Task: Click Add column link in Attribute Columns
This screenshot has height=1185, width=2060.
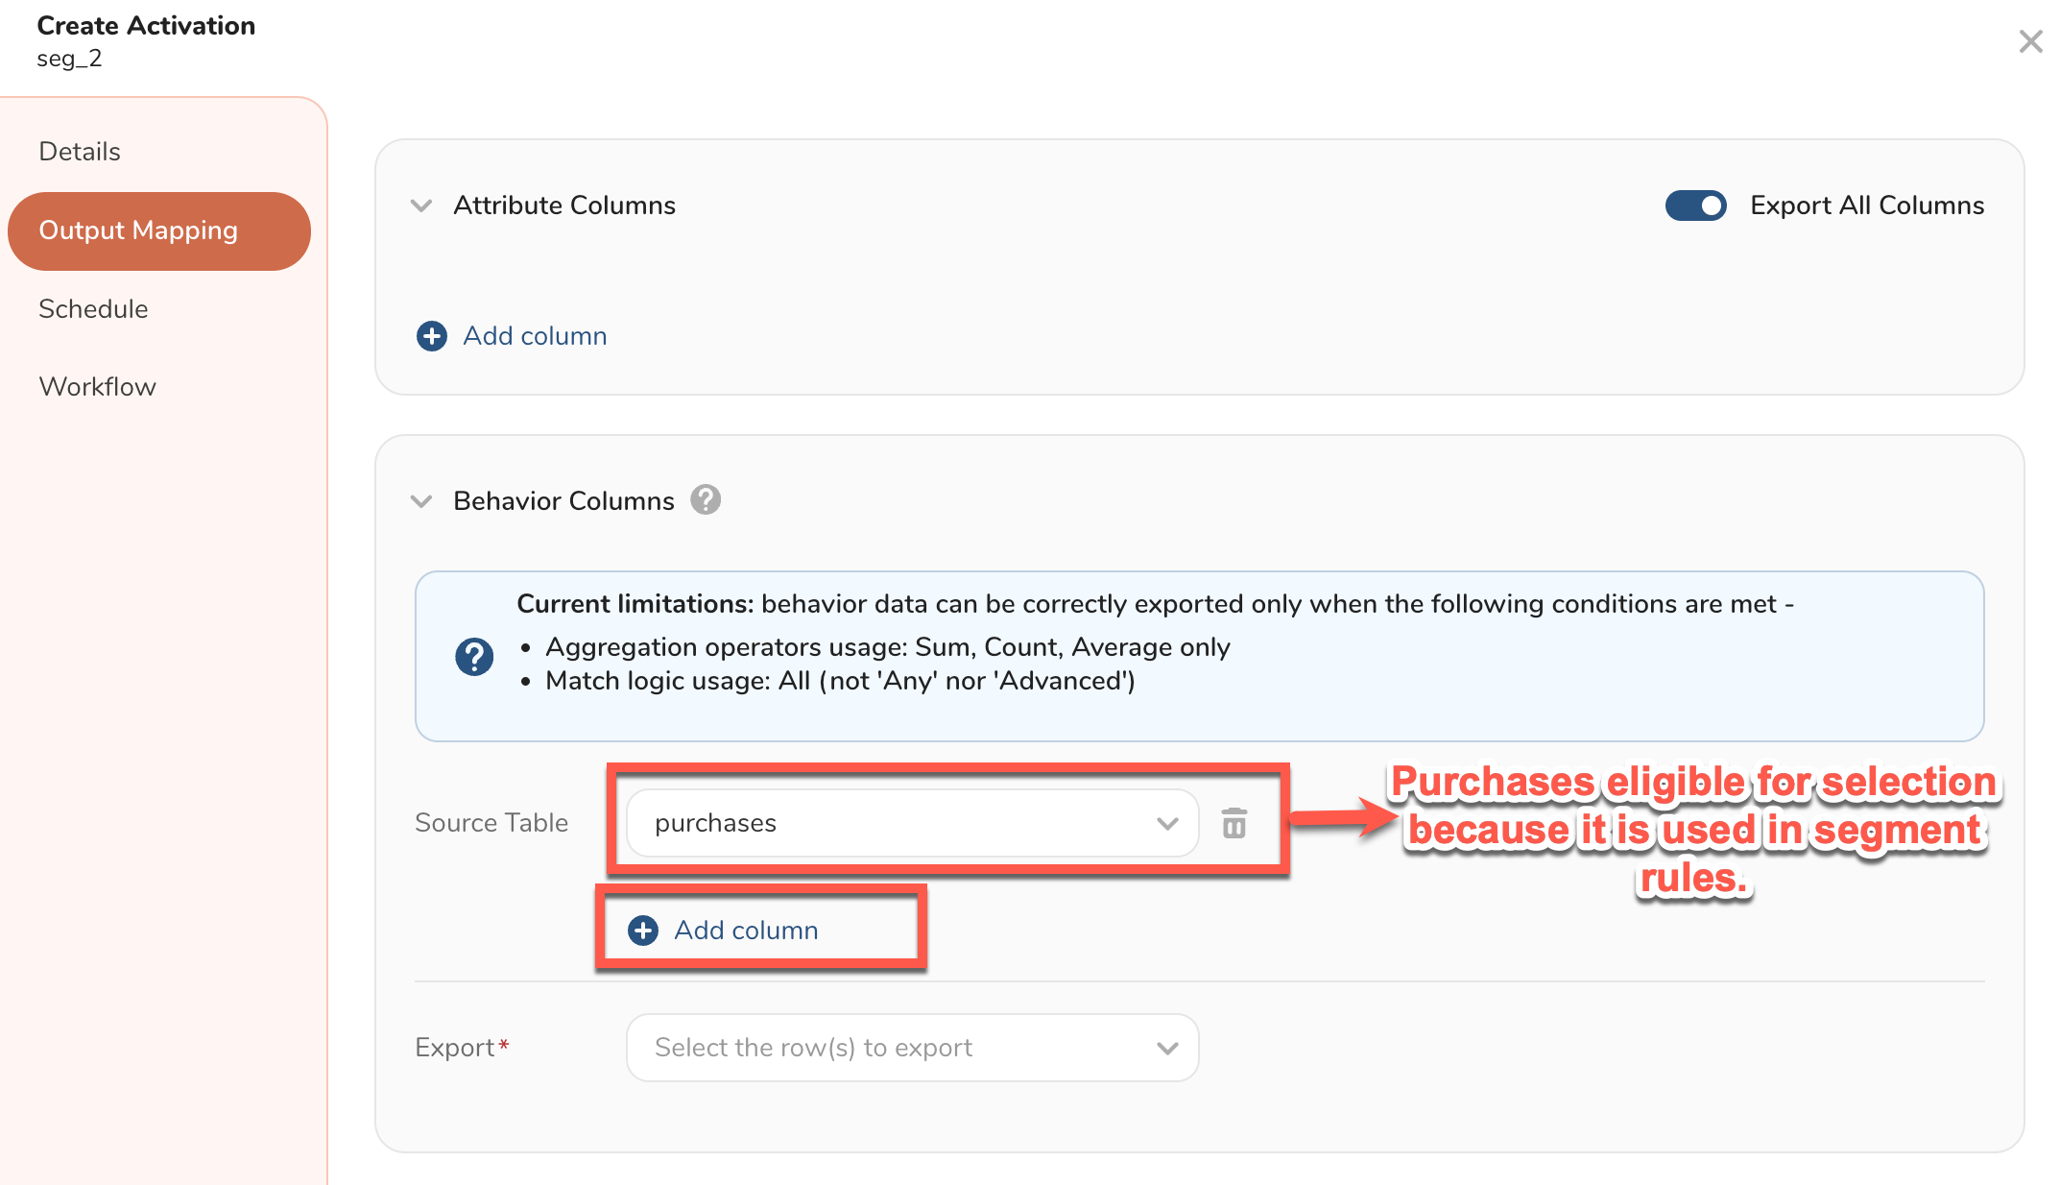Action: [535, 336]
